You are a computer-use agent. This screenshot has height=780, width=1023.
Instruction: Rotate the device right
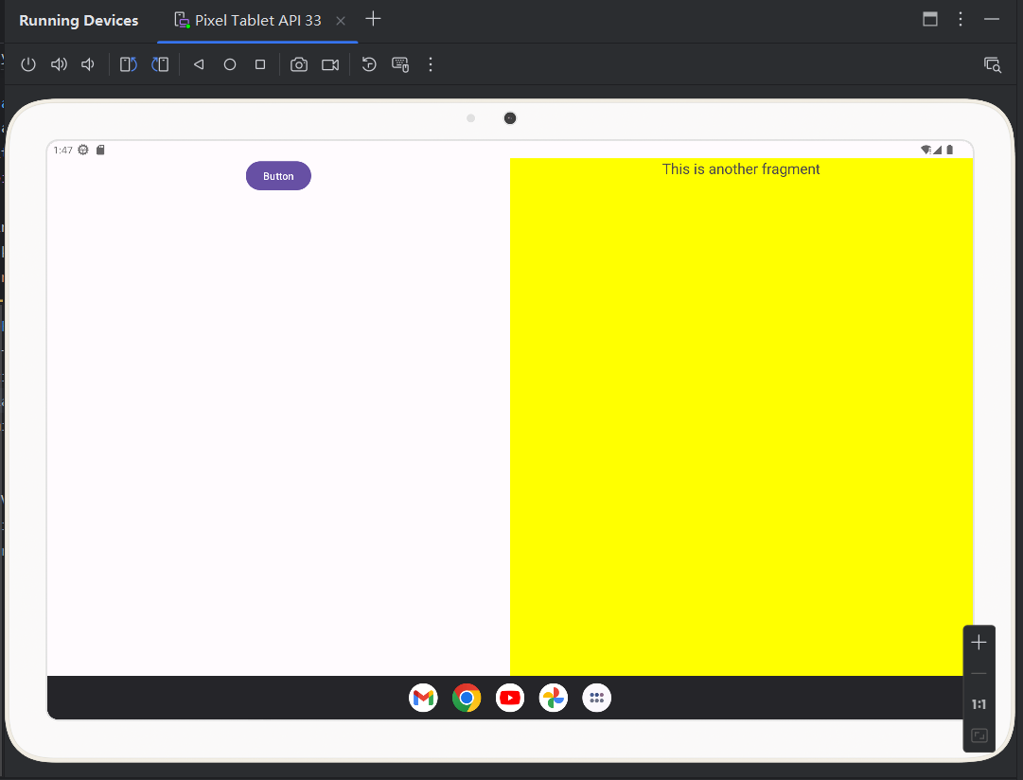[x=160, y=64]
